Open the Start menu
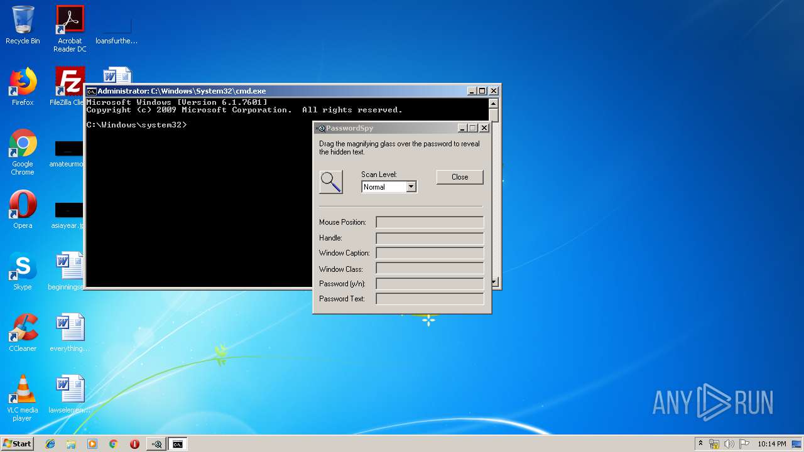 tap(18, 444)
